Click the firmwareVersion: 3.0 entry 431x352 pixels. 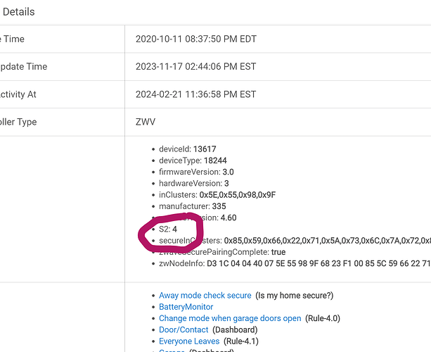(x=196, y=172)
